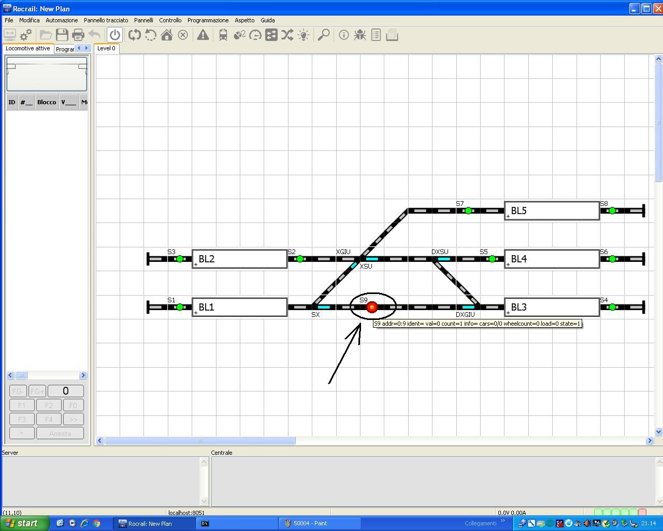Open the File menu
This screenshot has width=663, height=531.
pos(9,20)
